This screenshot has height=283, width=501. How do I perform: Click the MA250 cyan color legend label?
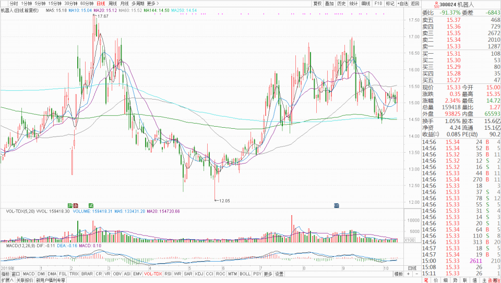click(x=183, y=10)
